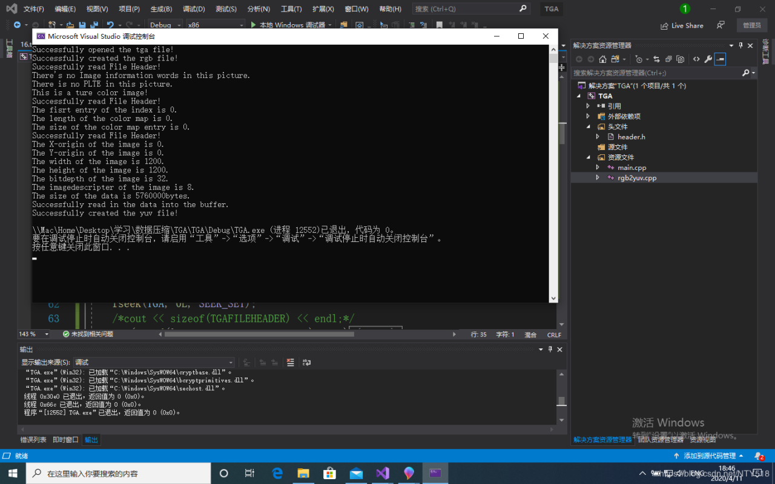This screenshot has width=775, height=484.
Task: Click the Windows taskbar search box
Action: 118,473
